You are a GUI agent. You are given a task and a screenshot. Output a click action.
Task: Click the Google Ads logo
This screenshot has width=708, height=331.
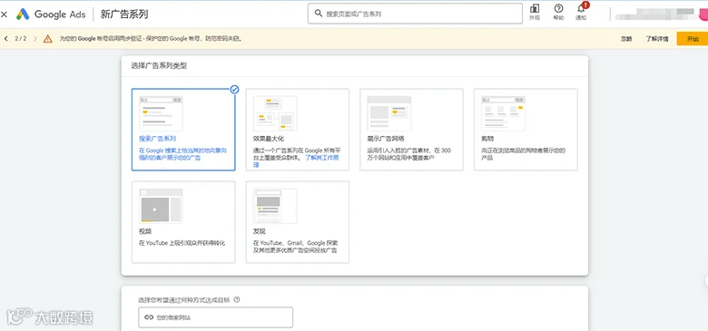(x=51, y=14)
